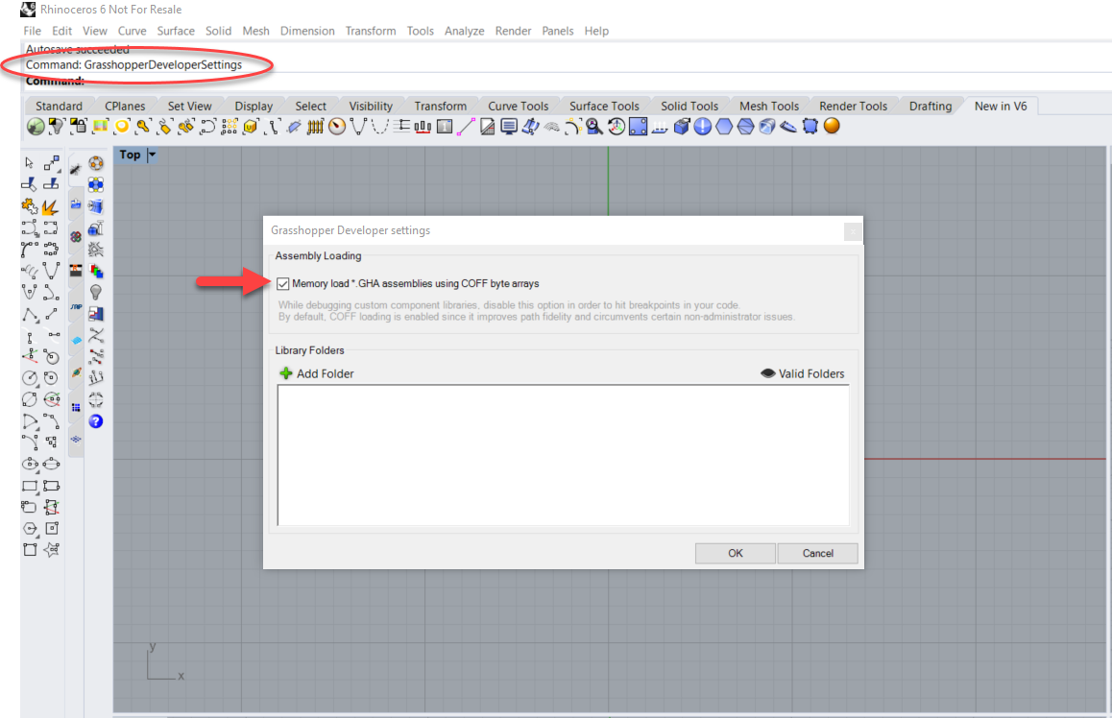
Task: Launch Grasshopper from the green toolbar icon
Action: pos(36,127)
